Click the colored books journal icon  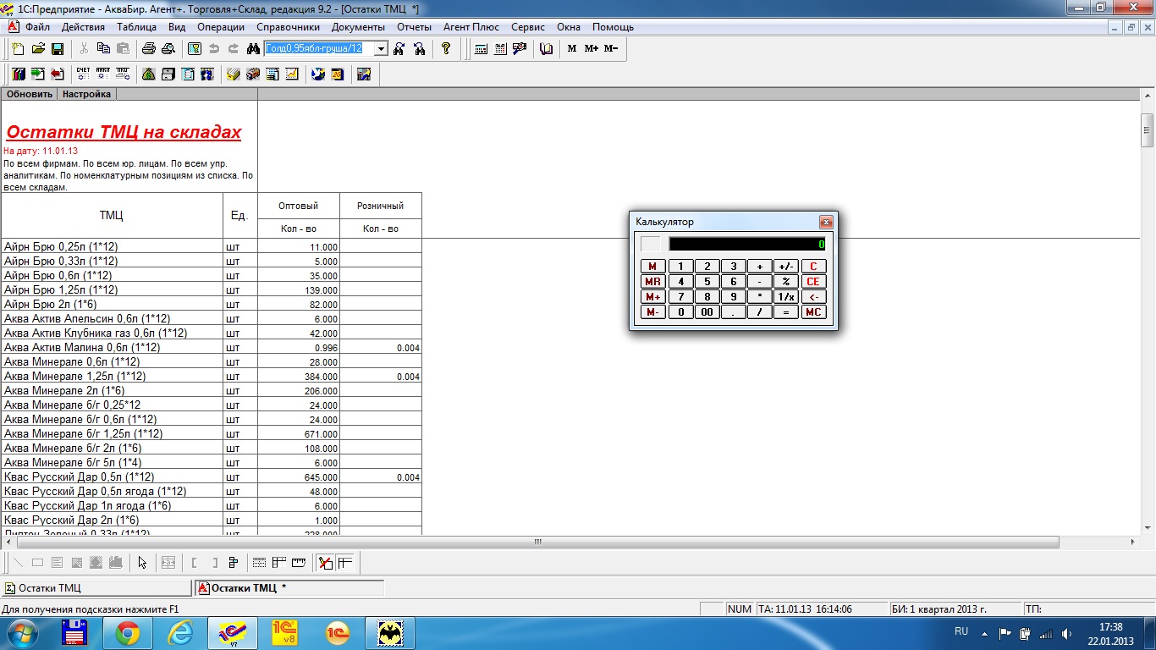coord(18,74)
